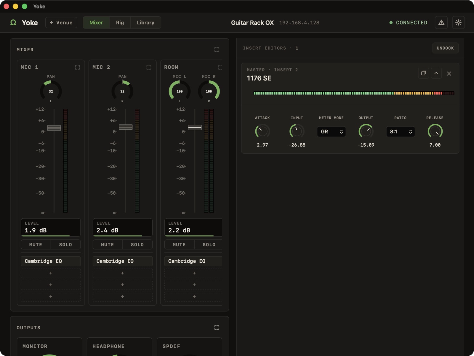Click the ROOM MIC R knob
474x356 pixels.
pos(209,91)
